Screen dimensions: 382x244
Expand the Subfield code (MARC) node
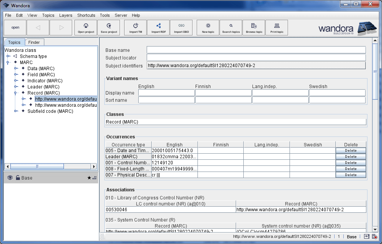click(x=16, y=111)
